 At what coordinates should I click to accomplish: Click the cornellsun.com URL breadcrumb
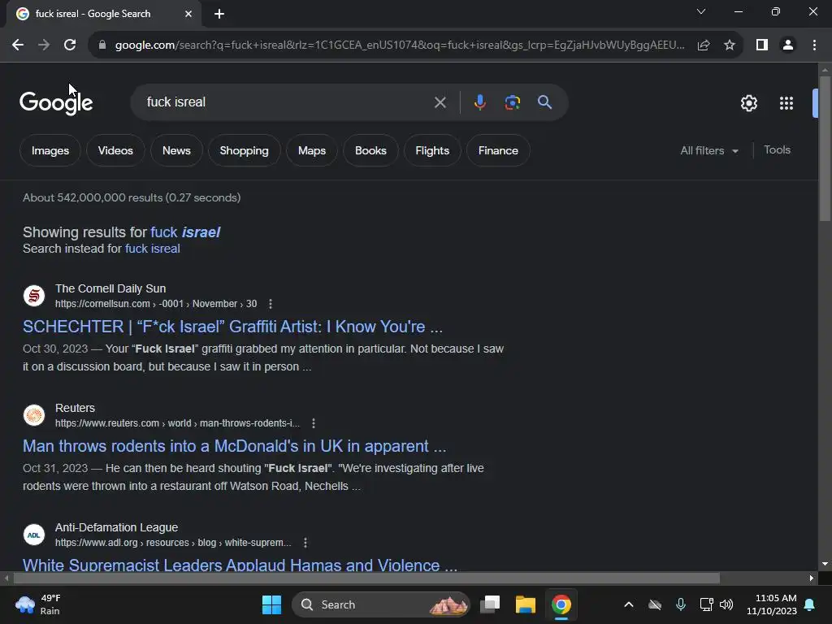pyautogui.click(x=156, y=304)
